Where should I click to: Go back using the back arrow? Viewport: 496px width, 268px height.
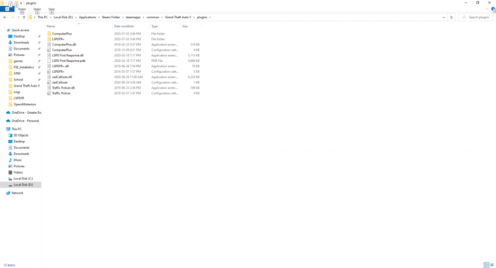coord(5,17)
